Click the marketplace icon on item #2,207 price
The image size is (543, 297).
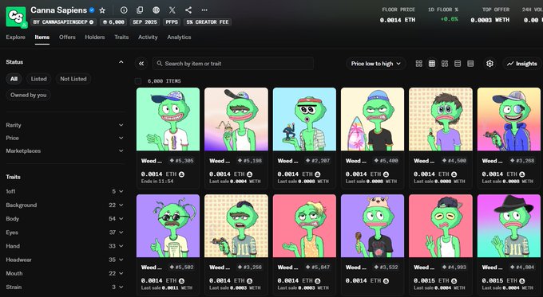318,174
